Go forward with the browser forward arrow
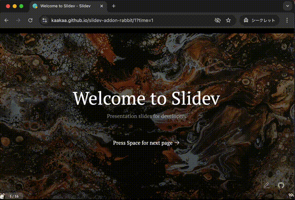 tap(18, 20)
